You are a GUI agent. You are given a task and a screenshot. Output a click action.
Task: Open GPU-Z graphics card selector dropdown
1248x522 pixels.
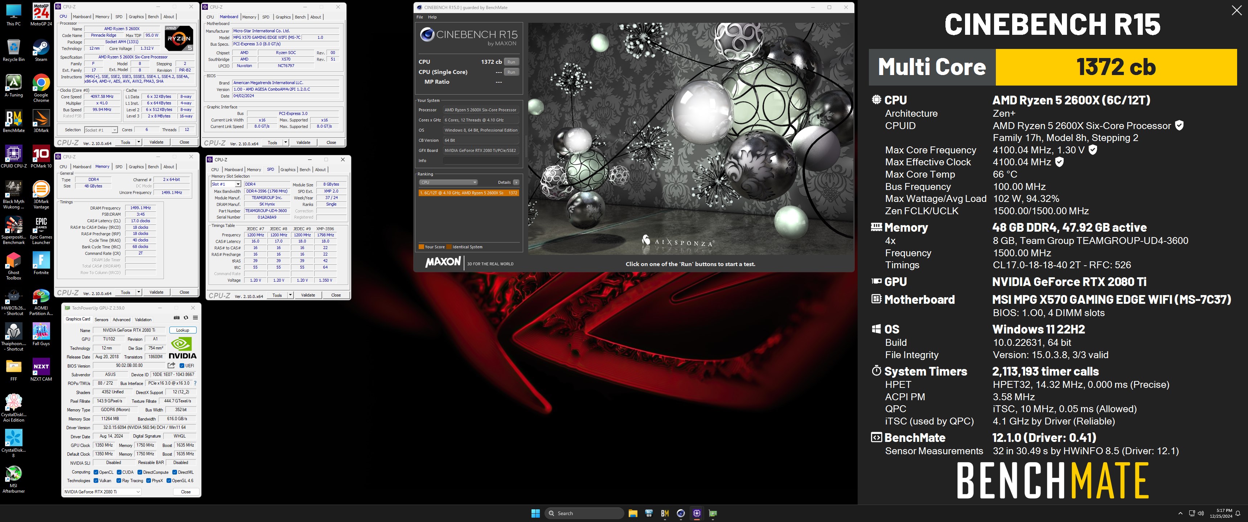coord(102,492)
